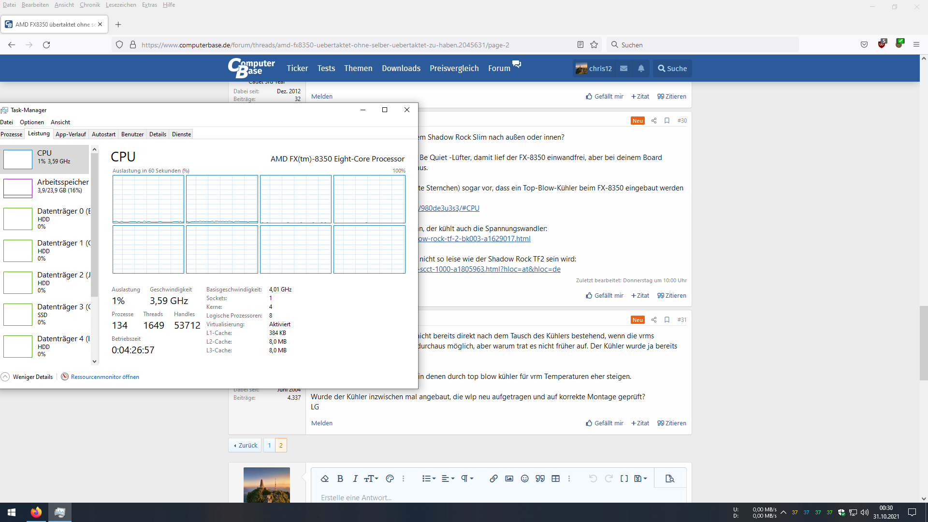This screenshot has width=928, height=522.
Task: Select Datenträger 0 in Leistung sidebar
Action: pyautogui.click(x=44, y=218)
